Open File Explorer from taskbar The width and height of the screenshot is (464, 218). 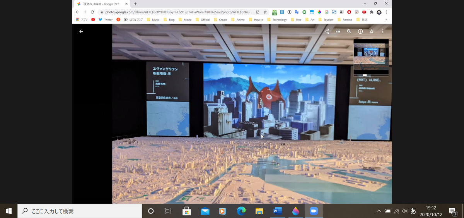tap(259, 211)
